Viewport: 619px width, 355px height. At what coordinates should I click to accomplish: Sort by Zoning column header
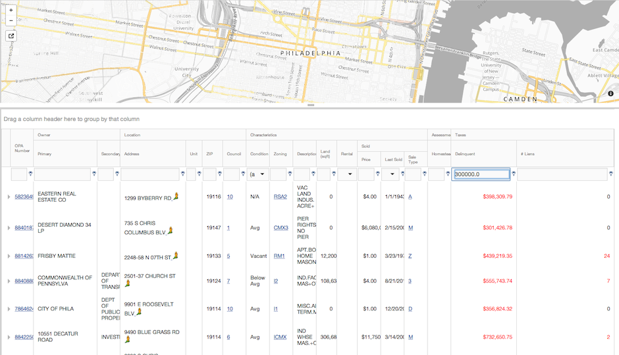pos(281,154)
